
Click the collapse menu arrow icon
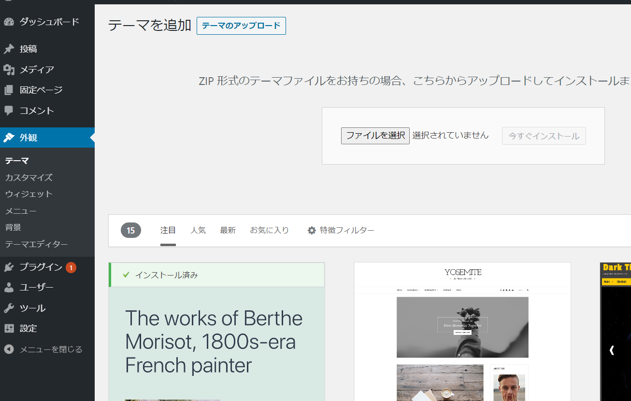pyautogui.click(x=9, y=349)
